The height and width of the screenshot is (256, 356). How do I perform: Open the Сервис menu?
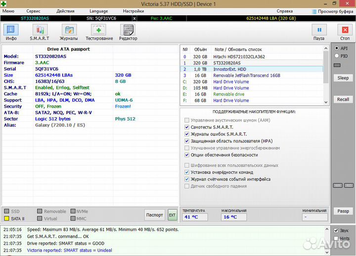click(x=33, y=11)
